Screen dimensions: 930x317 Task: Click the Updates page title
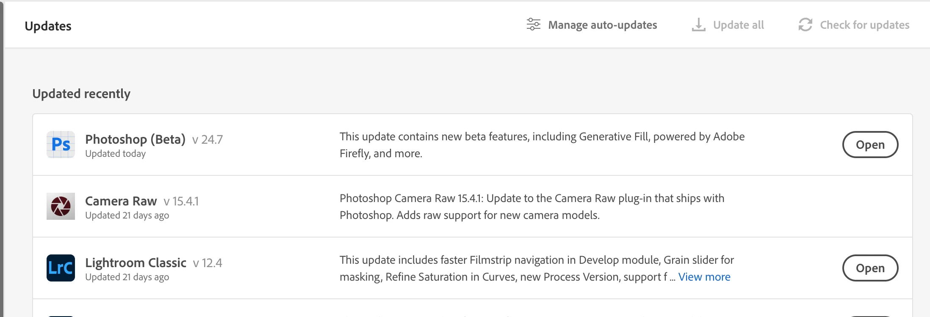click(x=48, y=26)
